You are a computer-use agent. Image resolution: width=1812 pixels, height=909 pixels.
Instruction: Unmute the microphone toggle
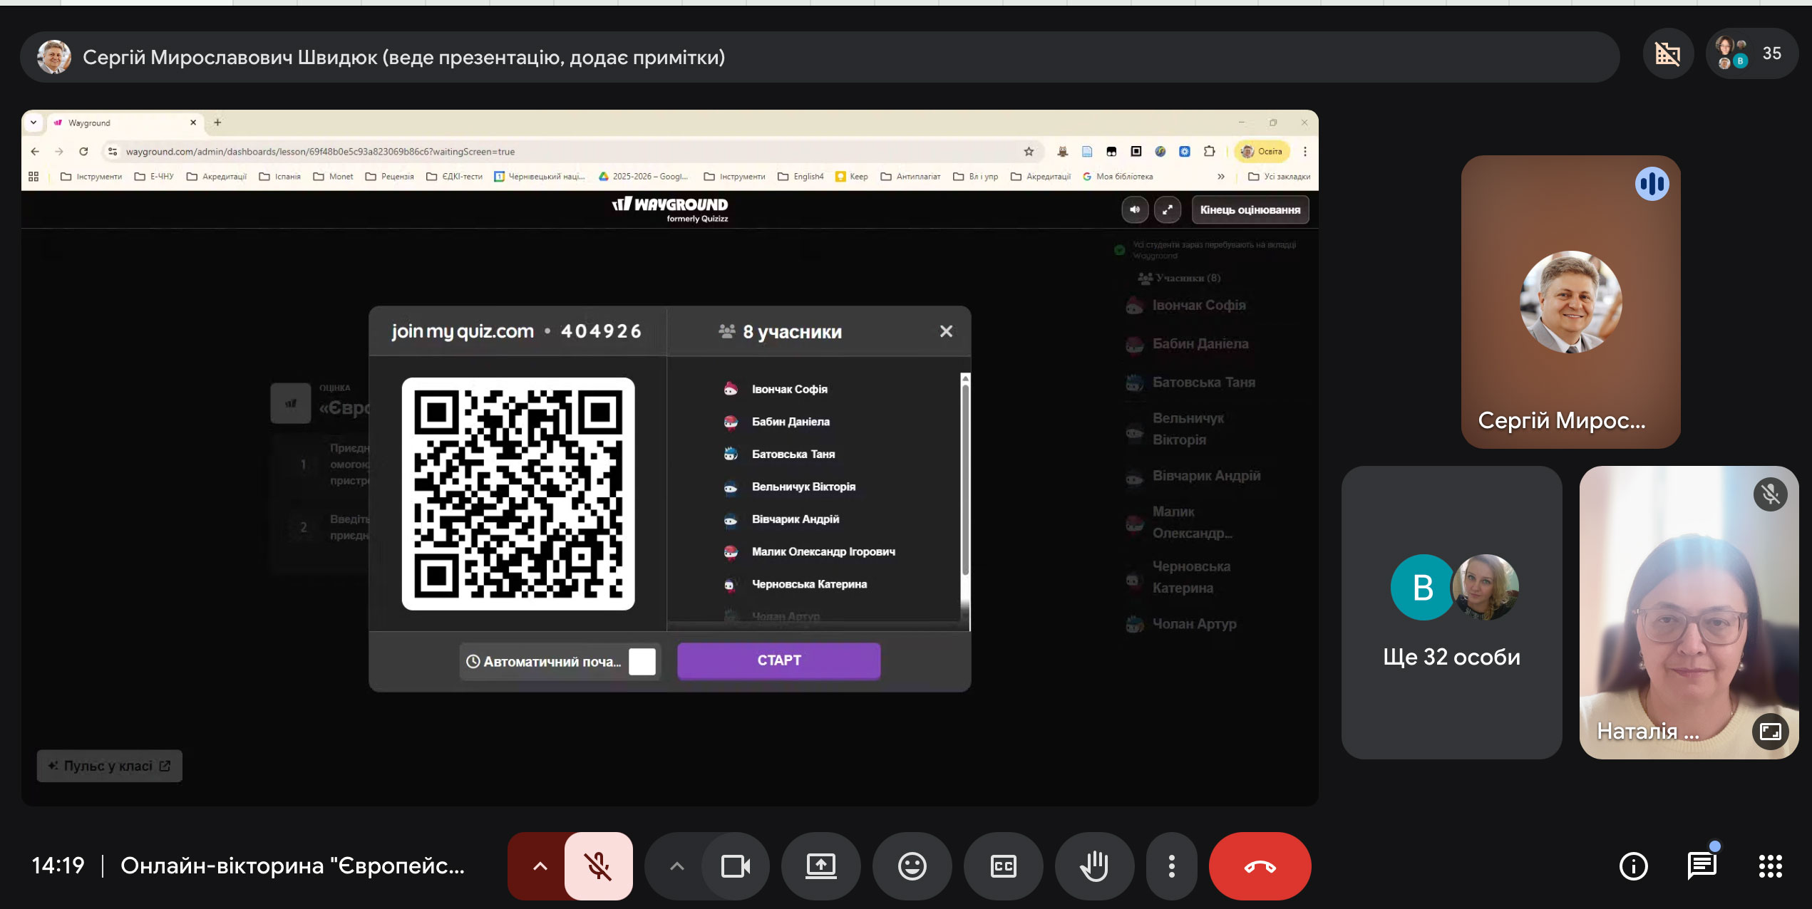click(x=598, y=866)
